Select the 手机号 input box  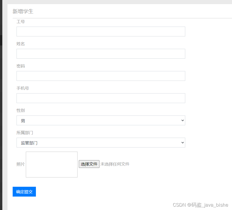[x=101, y=98]
